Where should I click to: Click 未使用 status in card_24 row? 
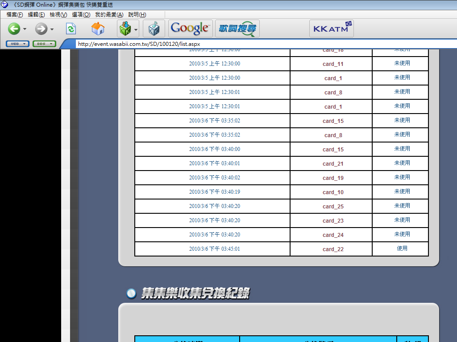pyautogui.click(x=402, y=234)
